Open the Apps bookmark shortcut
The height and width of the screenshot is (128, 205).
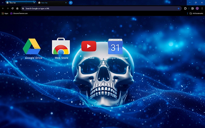tap(5, 13)
